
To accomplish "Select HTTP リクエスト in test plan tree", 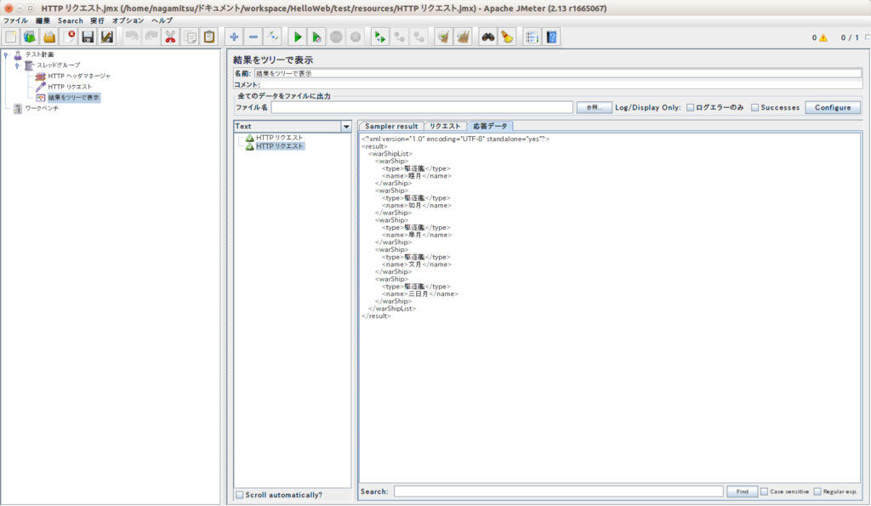I will [x=70, y=87].
